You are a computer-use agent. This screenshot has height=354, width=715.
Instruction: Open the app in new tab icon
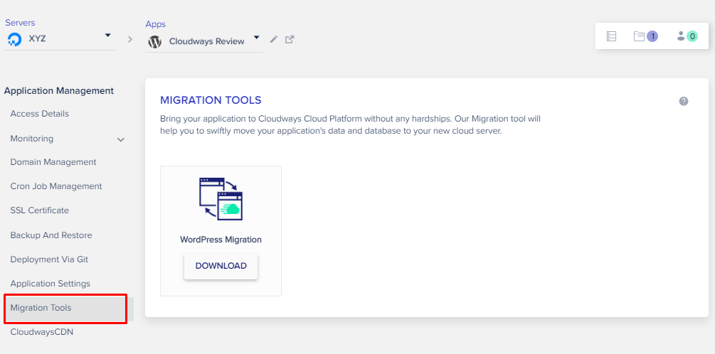coord(290,39)
